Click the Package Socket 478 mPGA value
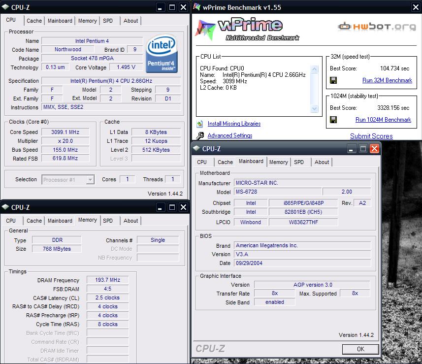422x364 pixels. [92, 58]
